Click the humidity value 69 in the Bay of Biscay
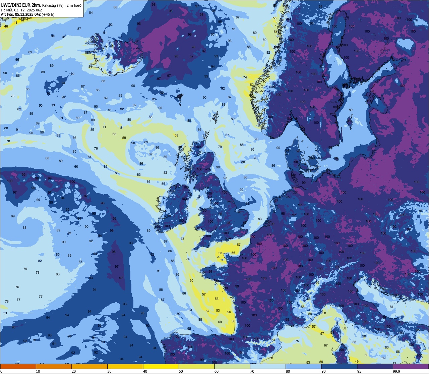This screenshot has width=429, height=374. click(x=220, y=322)
